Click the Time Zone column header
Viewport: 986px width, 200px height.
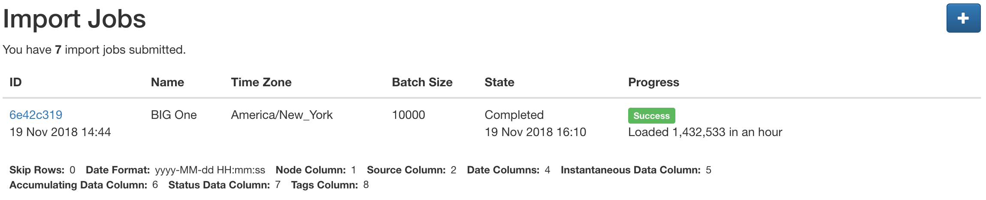[261, 82]
